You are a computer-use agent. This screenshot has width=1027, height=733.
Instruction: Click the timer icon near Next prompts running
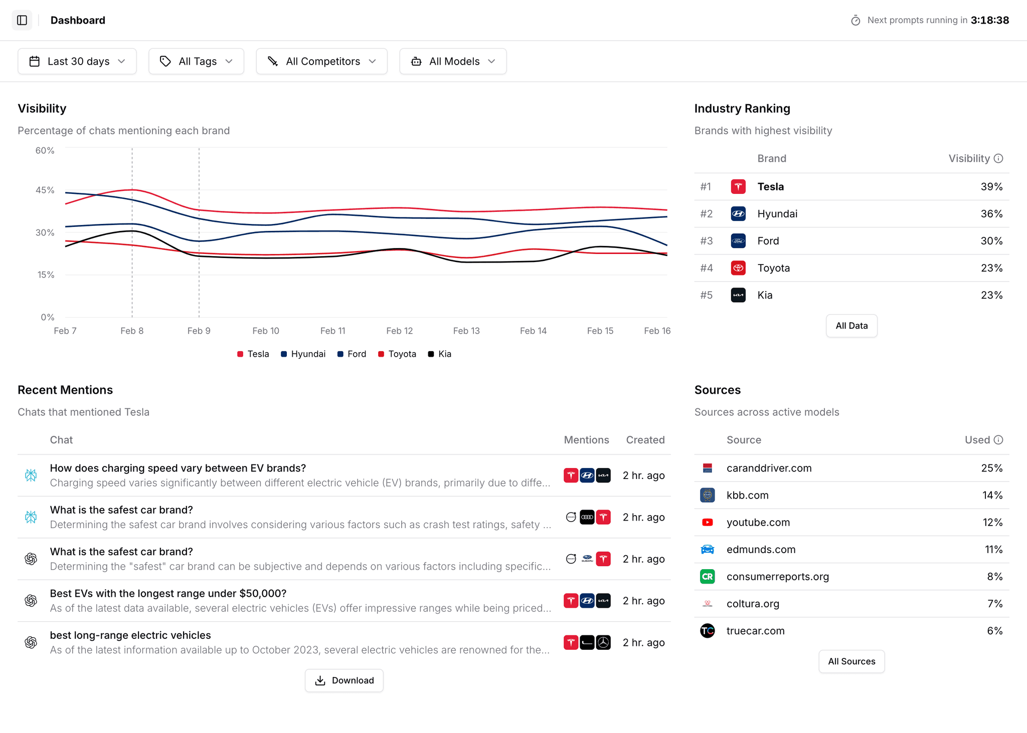[856, 20]
